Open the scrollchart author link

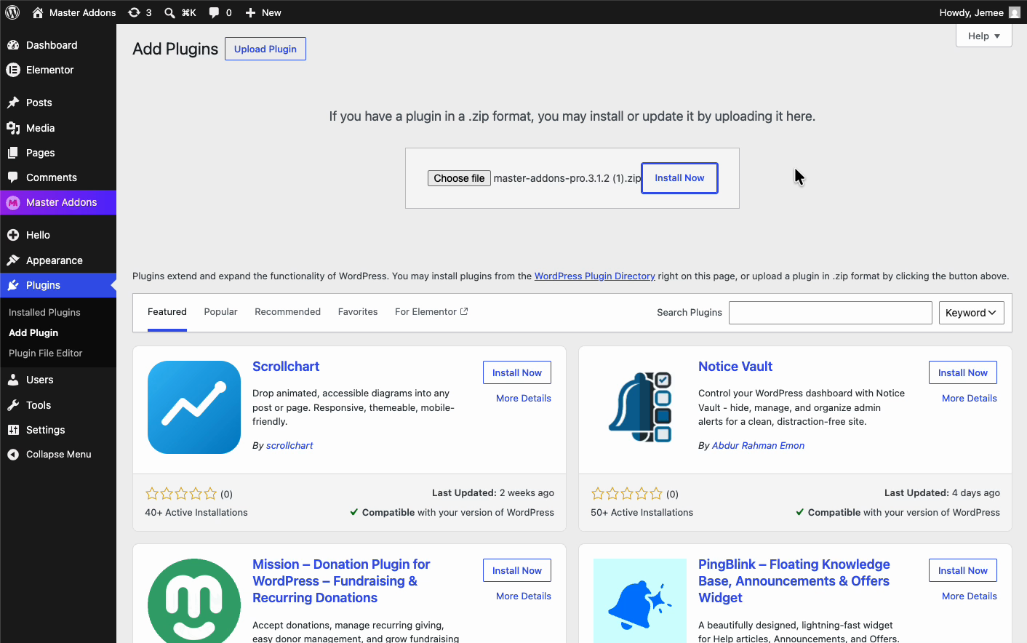(289, 445)
